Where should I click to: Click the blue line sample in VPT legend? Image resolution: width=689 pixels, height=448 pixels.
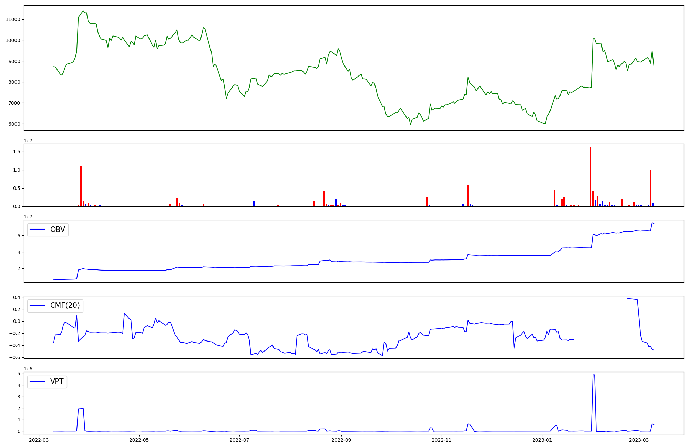pos(38,381)
